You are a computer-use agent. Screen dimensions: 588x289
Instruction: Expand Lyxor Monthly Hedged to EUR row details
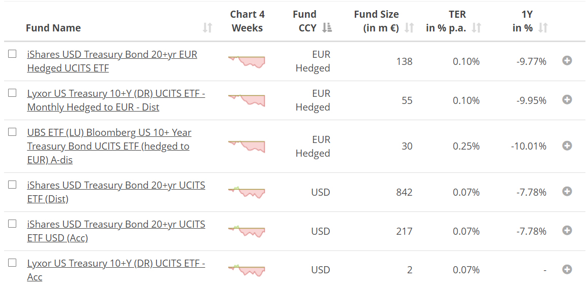point(567,100)
